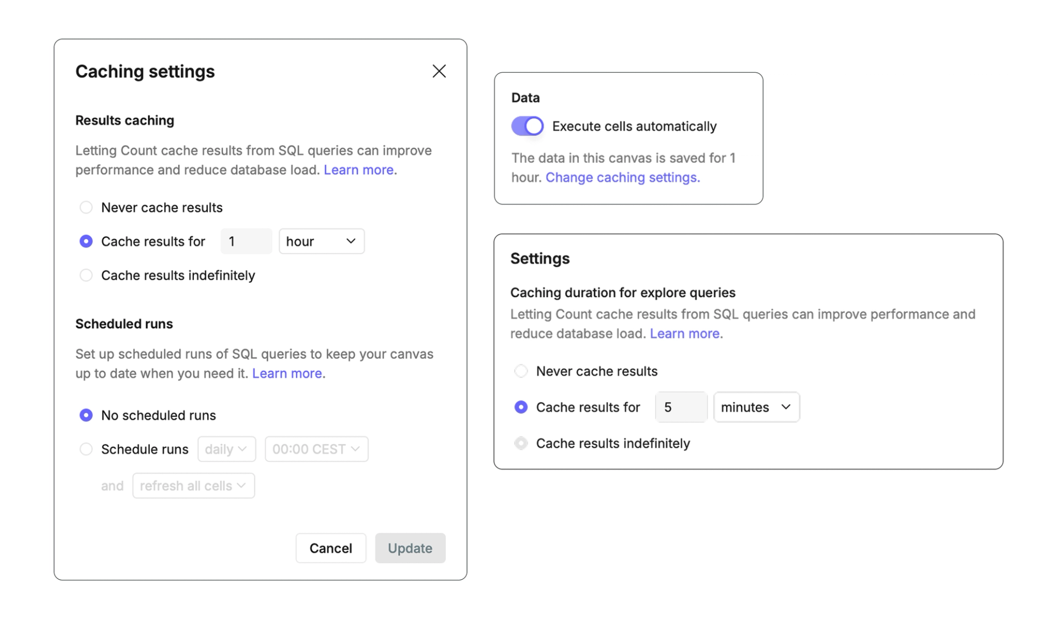Click Learn more under Results caching
The width and height of the screenshot is (1039, 624).
pyautogui.click(x=358, y=170)
